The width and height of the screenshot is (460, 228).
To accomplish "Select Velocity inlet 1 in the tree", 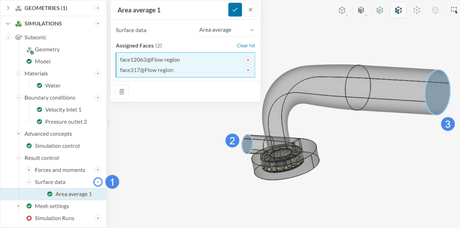I will 63,110.
